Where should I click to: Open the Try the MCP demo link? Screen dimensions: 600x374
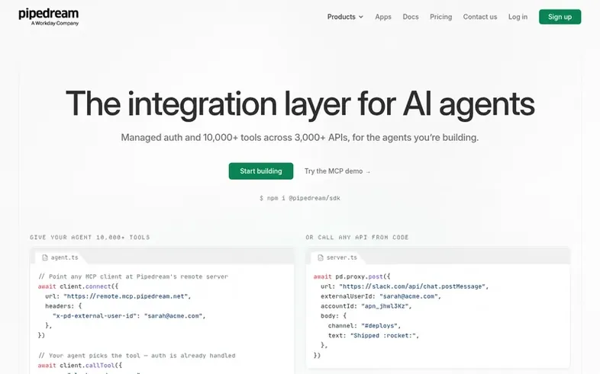click(337, 171)
